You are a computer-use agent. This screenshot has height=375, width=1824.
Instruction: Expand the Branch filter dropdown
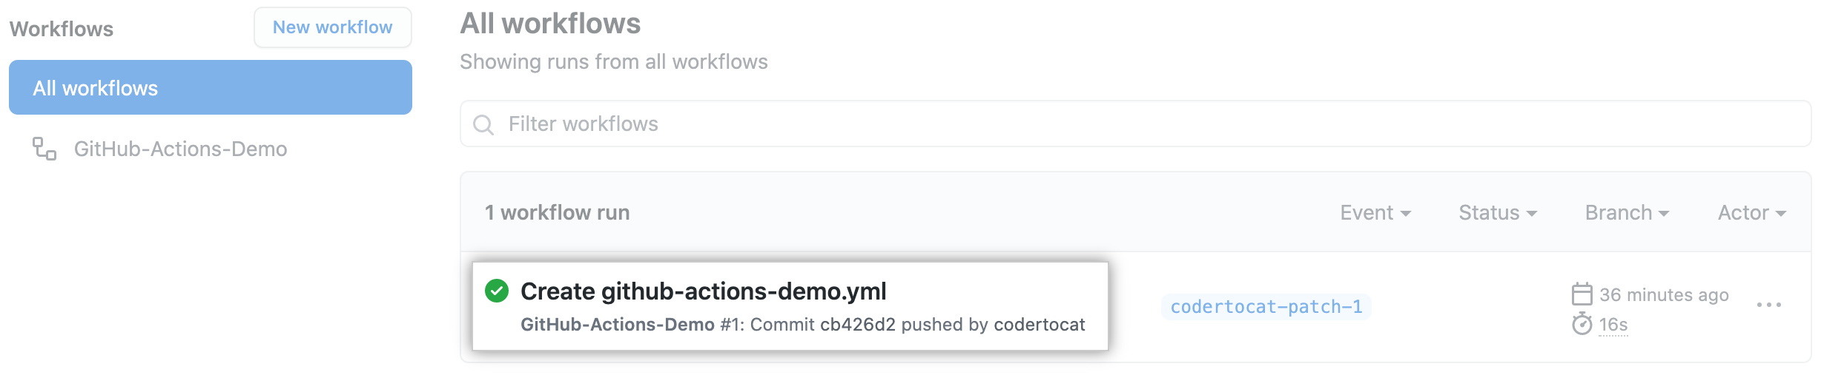[1627, 213]
